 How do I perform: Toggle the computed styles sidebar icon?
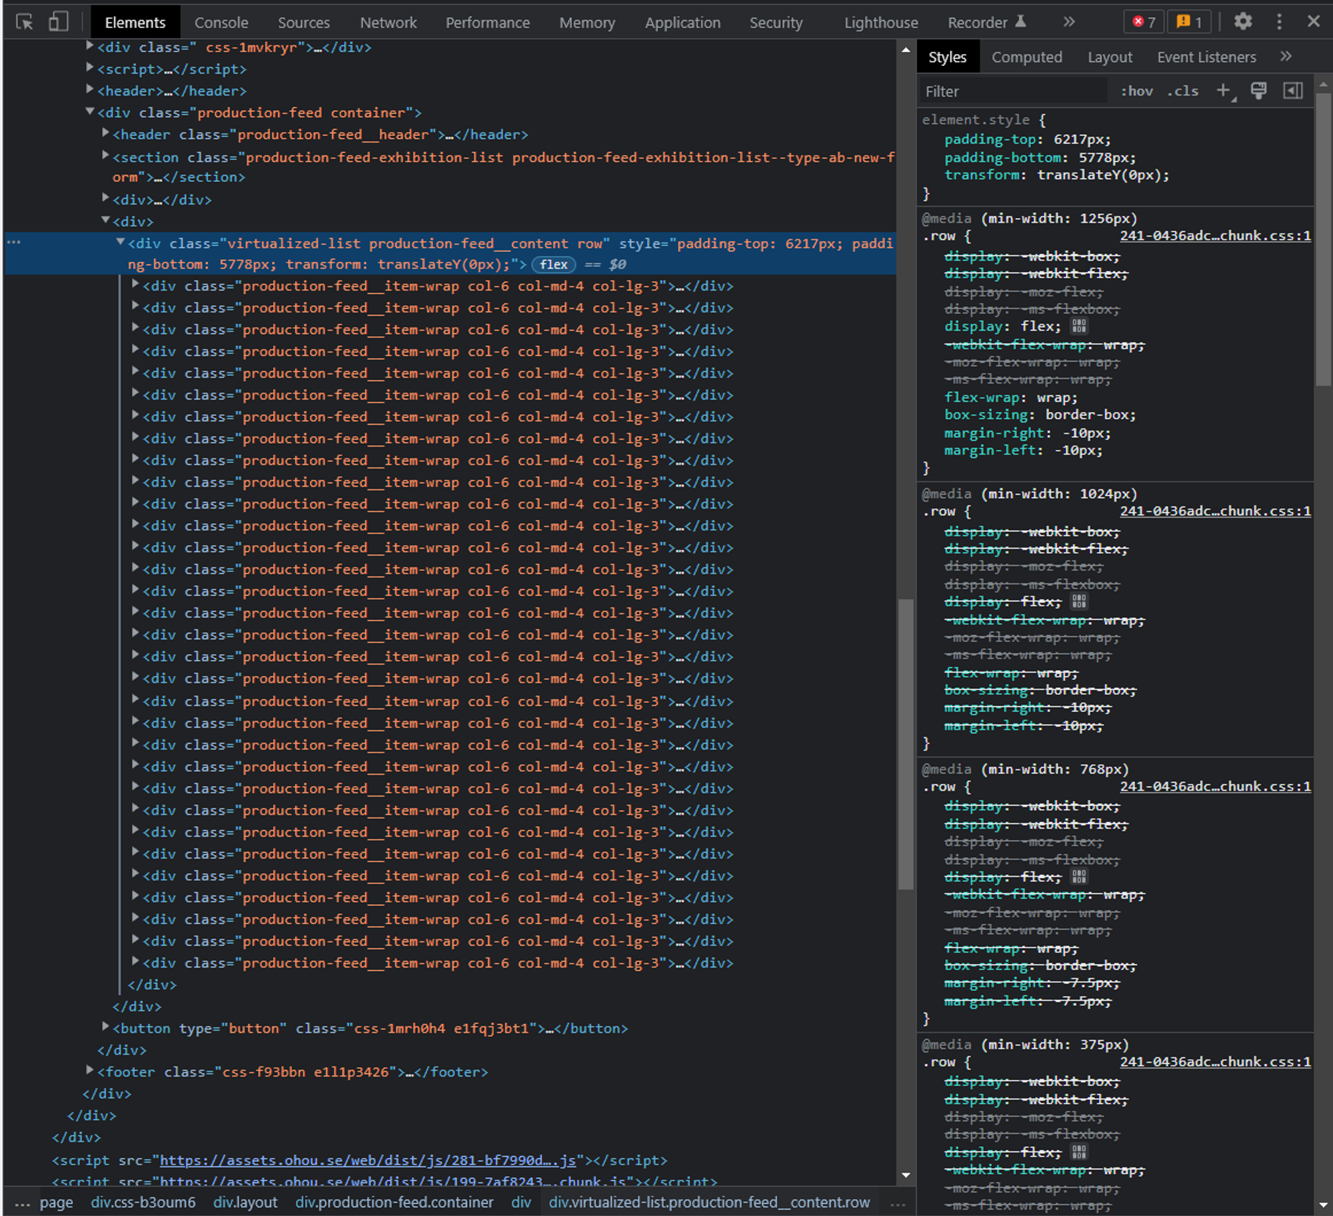coord(1292,91)
